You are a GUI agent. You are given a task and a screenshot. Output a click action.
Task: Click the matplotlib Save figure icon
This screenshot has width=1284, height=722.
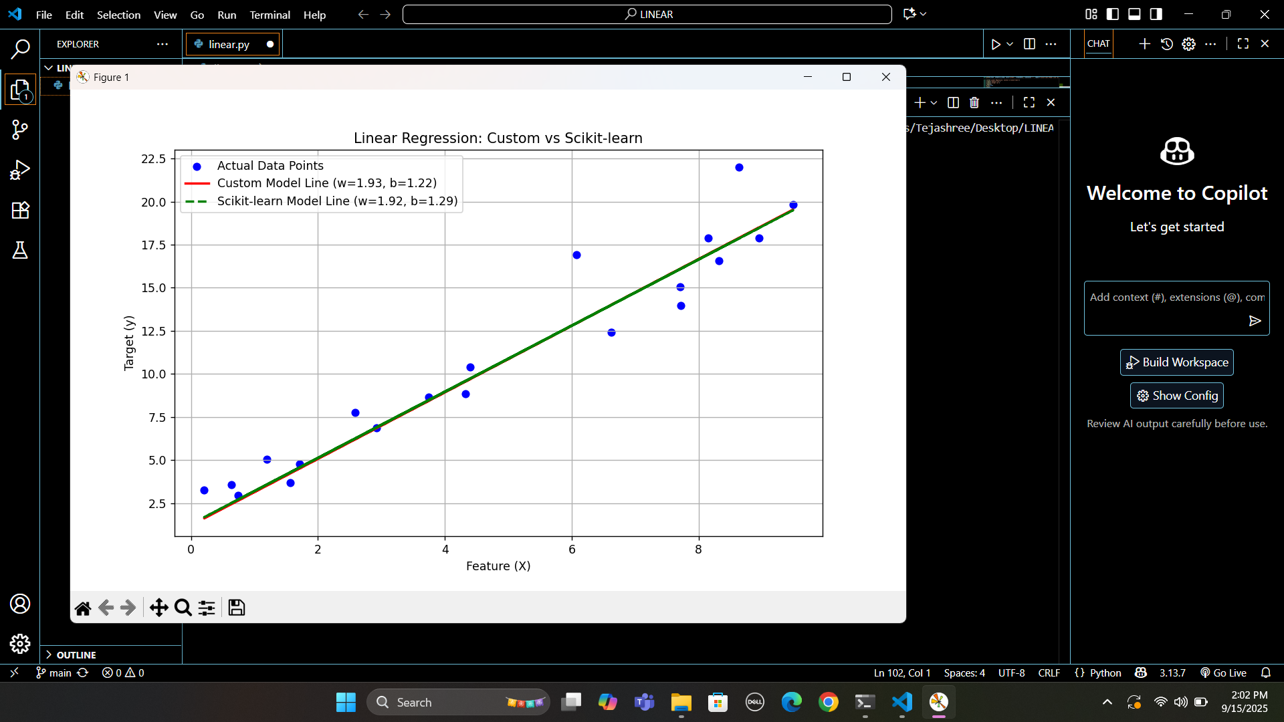click(x=236, y=608)
